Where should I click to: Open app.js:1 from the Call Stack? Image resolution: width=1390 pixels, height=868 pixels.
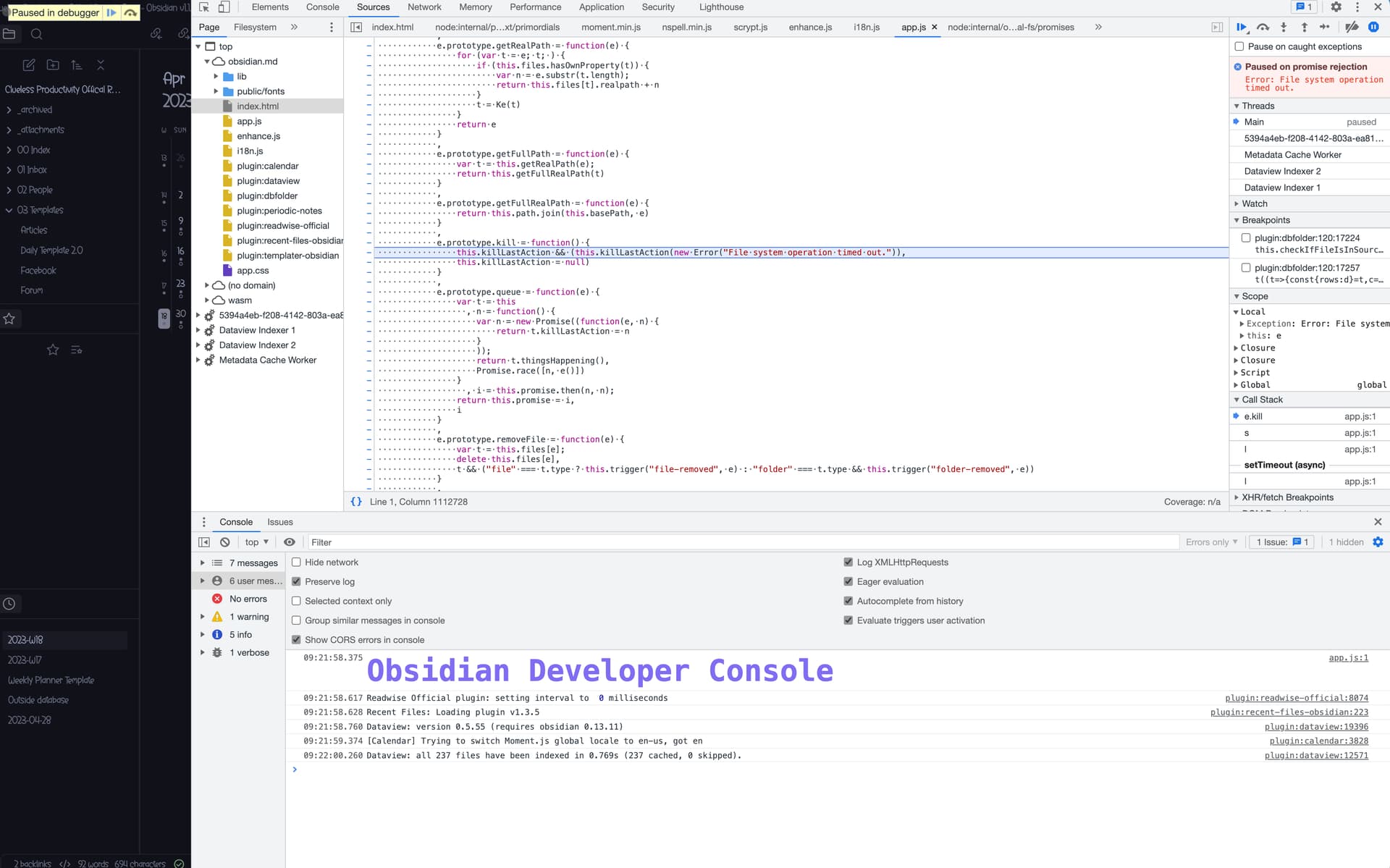tap(1360, 416)
